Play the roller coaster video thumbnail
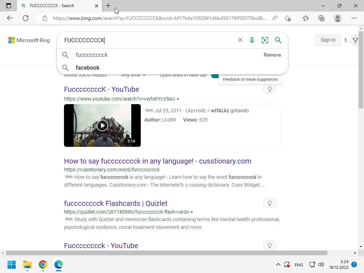Viewport: 364px width, 273px height. point(102,125)
